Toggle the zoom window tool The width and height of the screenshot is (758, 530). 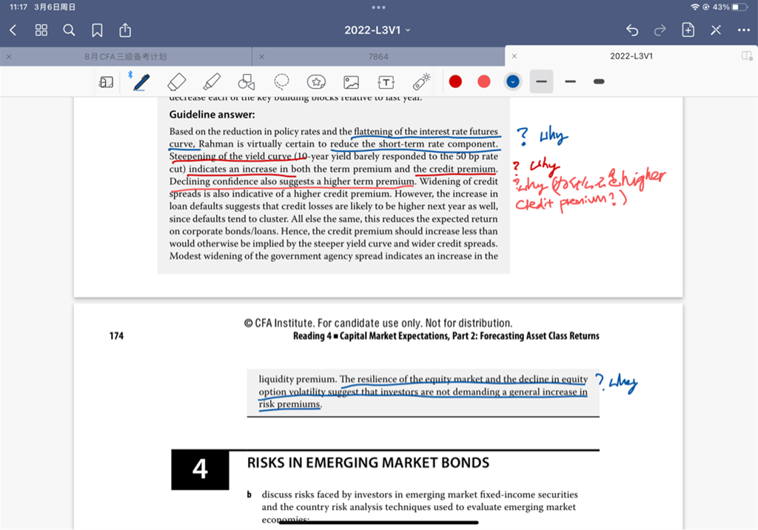coord(106,82)
